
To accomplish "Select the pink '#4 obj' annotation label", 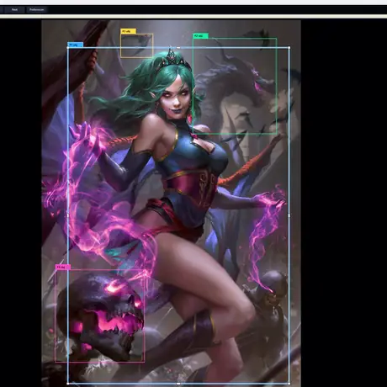I will tap(62, 267).
